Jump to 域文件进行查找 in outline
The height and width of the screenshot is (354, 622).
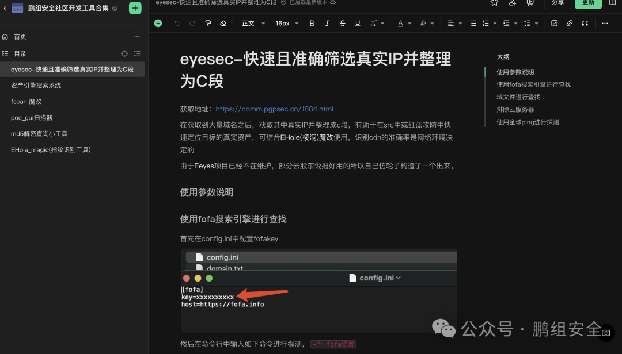[518, 97]
